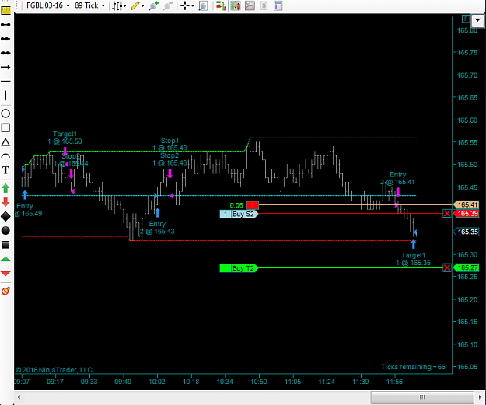Select the Arc drawing tool
Screen dimensions: 486x405
pyautogui.click(x=5, y=156)
